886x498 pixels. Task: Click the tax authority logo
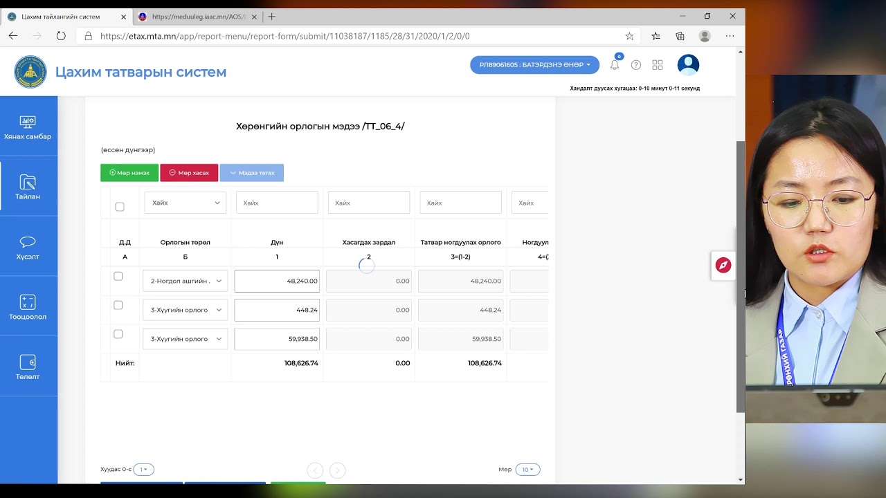click(30, 72)
